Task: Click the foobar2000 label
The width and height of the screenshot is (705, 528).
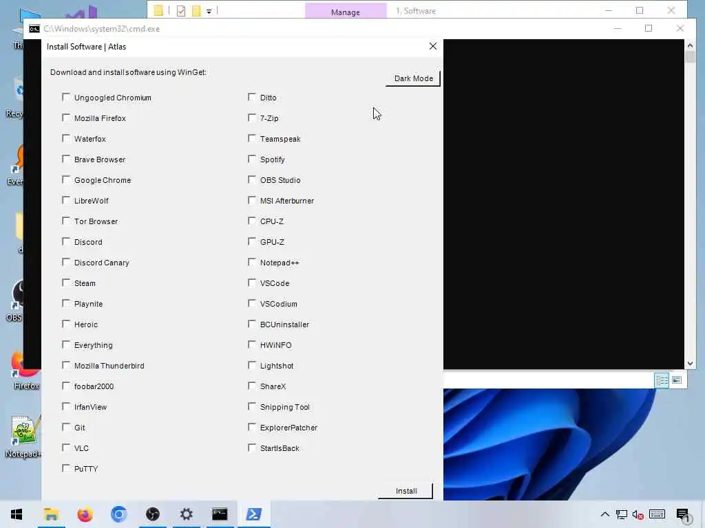Action: point(94,386)
